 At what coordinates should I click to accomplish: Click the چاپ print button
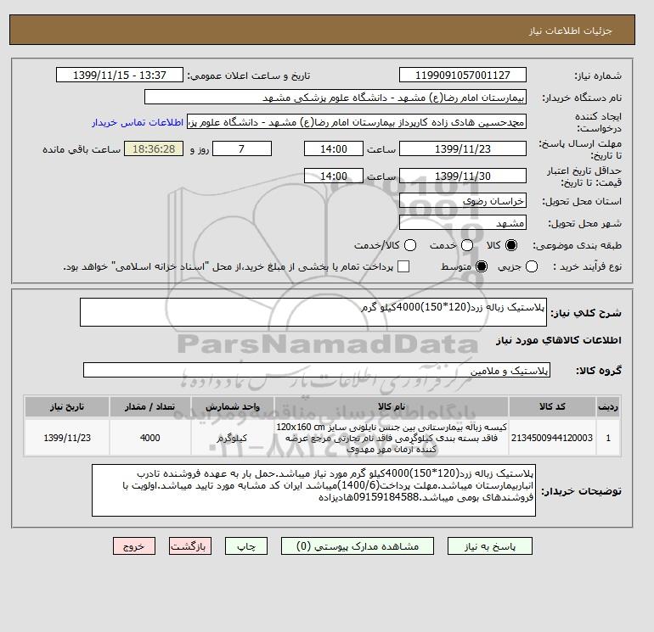246,546
